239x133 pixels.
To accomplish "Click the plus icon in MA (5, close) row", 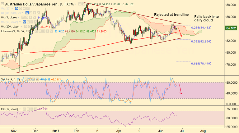I will coord(30,17).
